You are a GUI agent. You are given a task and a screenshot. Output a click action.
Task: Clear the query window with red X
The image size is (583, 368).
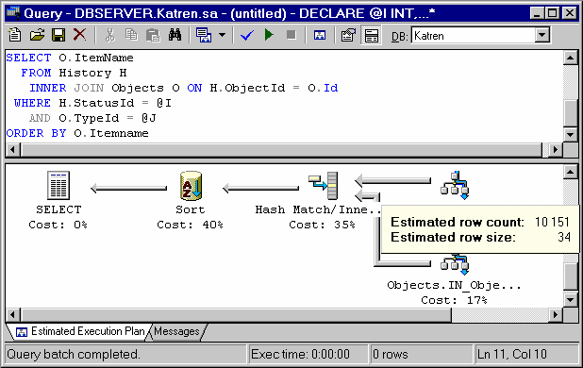coord(79,35)
